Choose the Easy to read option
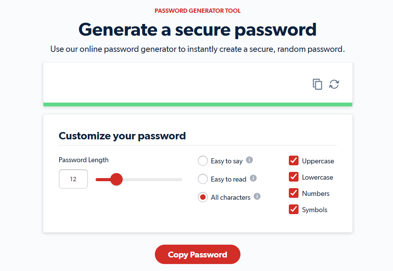393x271 pixels. tap(203, 179)
